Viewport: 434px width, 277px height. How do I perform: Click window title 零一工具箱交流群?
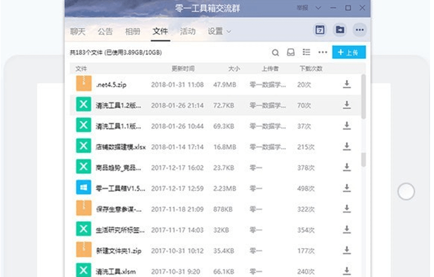pos(207,8)
